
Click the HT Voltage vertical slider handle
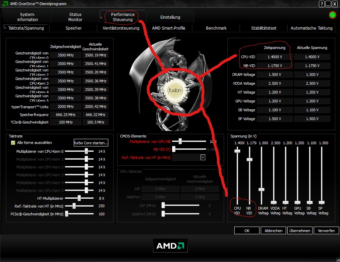(x=285, y=202)
